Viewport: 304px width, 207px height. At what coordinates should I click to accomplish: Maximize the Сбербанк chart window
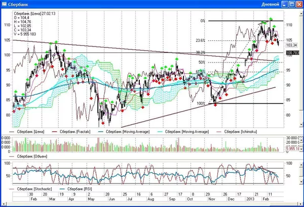tap(292, 4)
